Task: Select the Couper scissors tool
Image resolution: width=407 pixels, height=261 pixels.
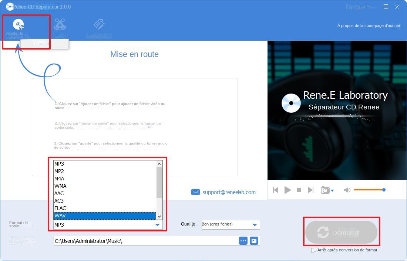Action: pyautogui.click(x=60, y=25)
